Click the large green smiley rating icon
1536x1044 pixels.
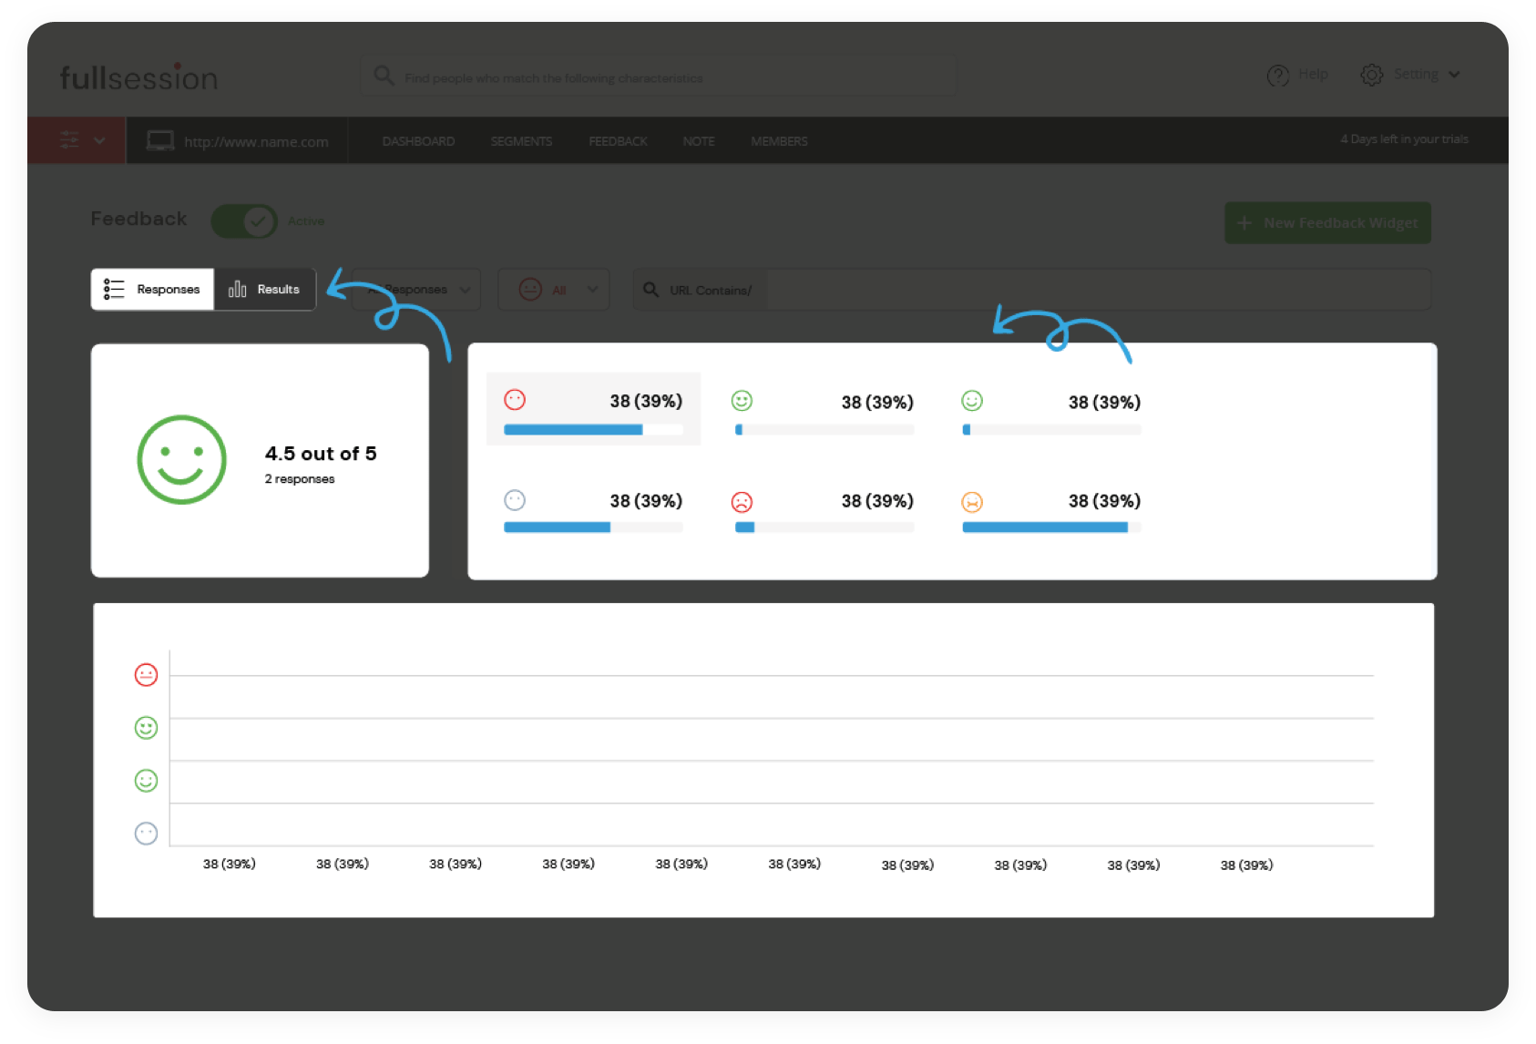click(x=181, y=460)
